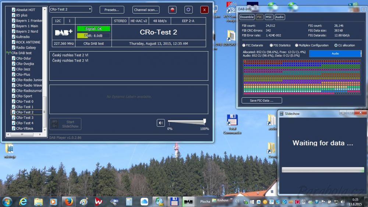Open the Presets dialog

pyautogui.click(x=112, y=10)
